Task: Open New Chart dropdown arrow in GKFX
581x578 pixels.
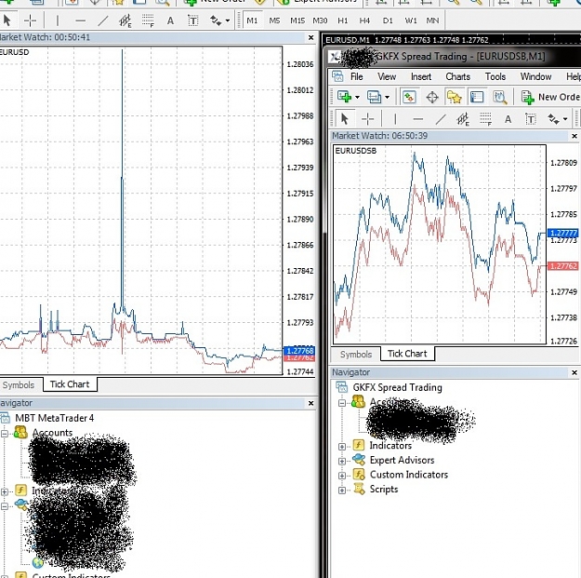Action: [357, 97]
